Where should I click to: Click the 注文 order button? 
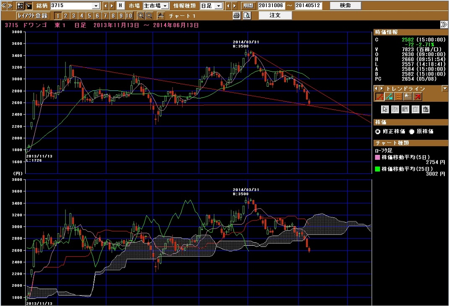point(275,15)
